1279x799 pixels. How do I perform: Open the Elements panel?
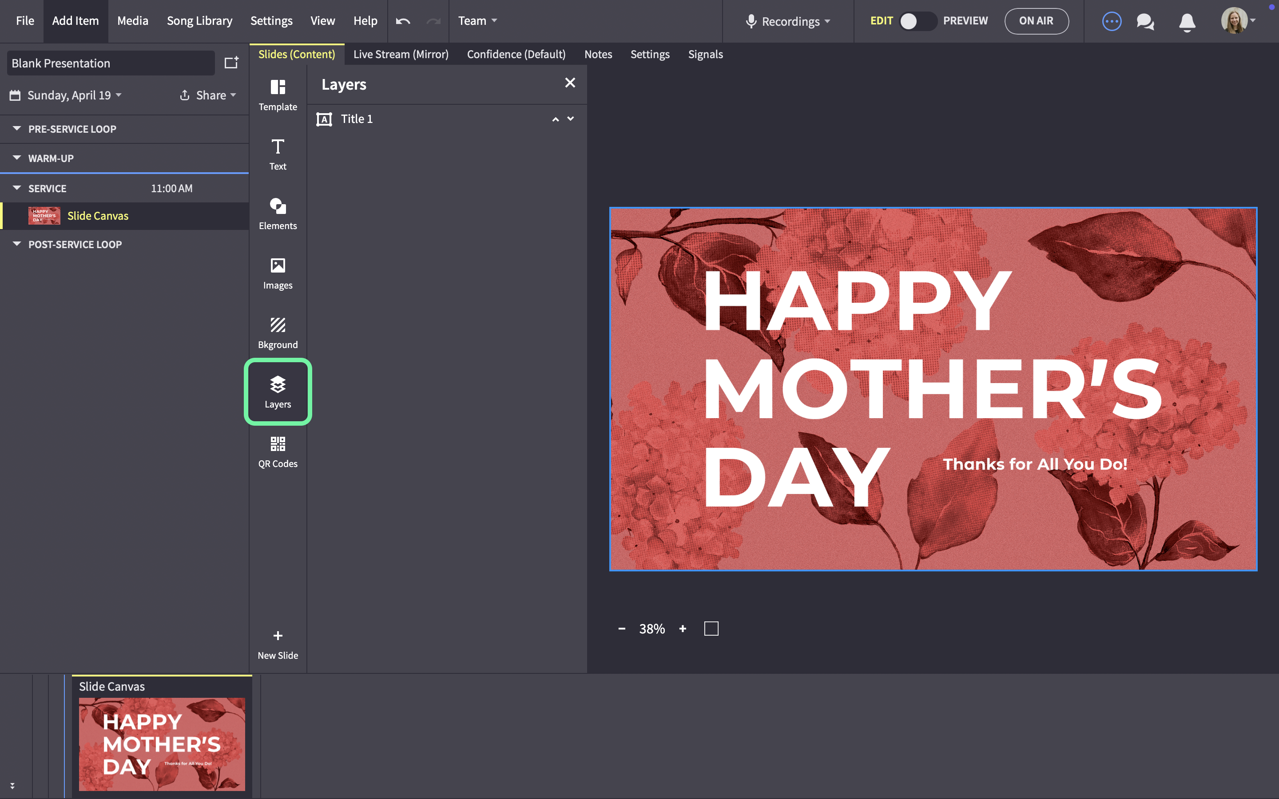[x=278, y=214]
